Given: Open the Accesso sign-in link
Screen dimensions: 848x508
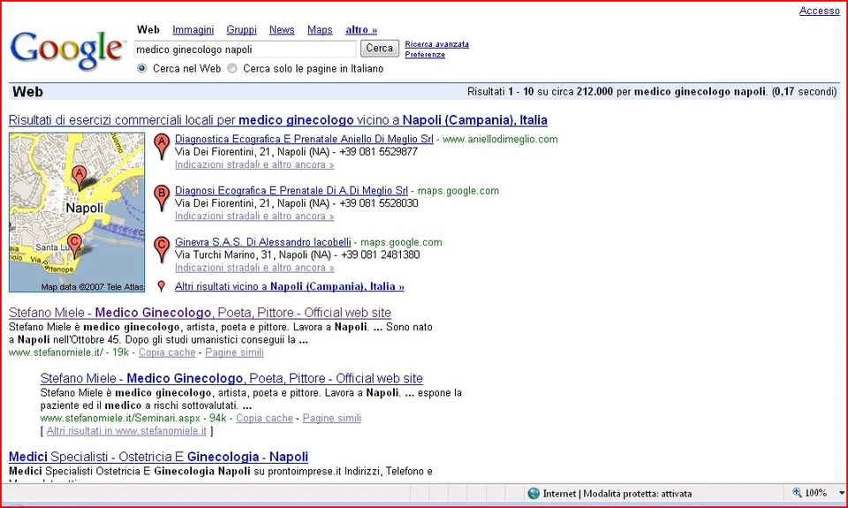Looking at the screenshot, I should point(820,11).
